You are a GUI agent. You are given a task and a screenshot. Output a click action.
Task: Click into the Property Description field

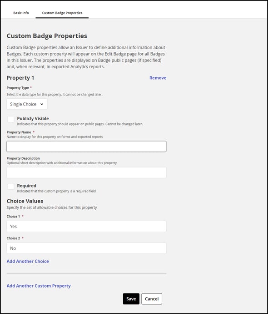click(x=86, y=172)
